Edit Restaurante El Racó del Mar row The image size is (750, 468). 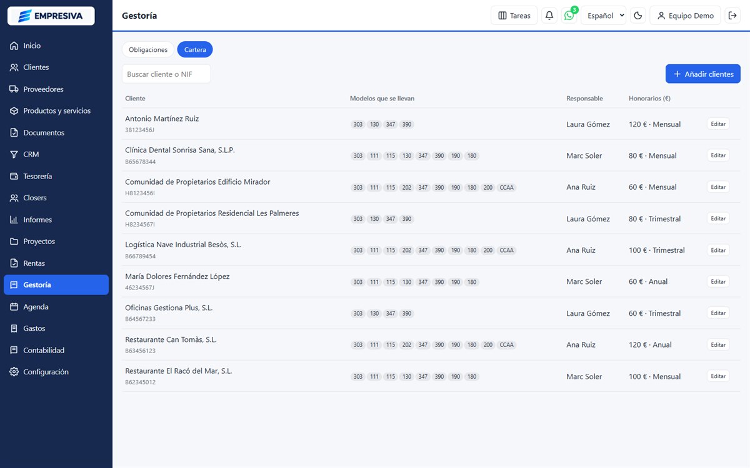click(x=718, y=376)
